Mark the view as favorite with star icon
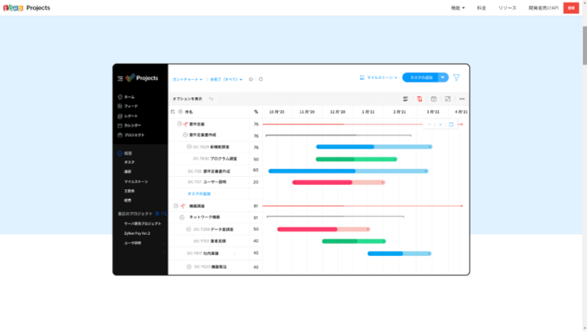The width and height of the screenshot is (587, 331). (x=250, y=79)
